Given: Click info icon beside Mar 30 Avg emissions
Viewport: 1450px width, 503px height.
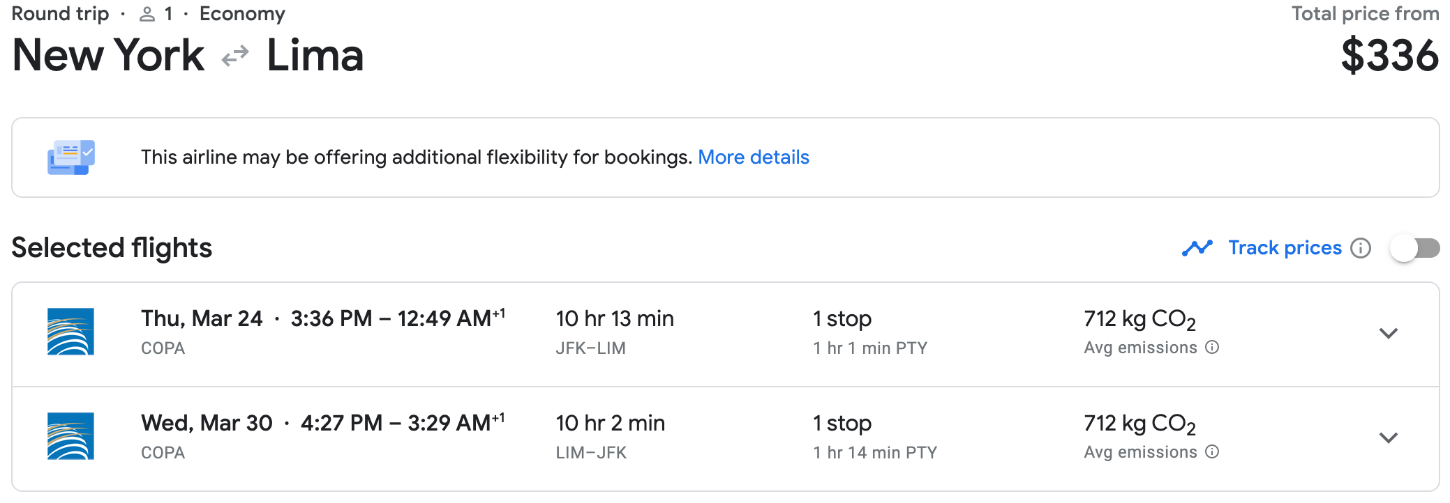Looking at the screenshot, I should 1213,451.
